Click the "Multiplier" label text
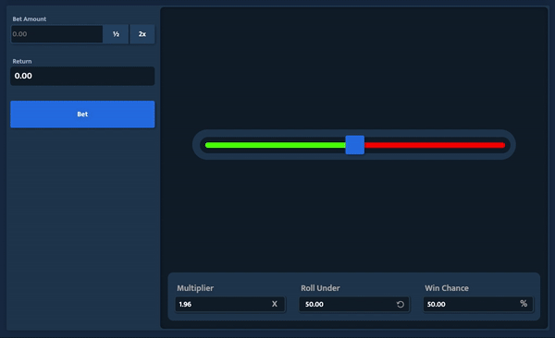 195,288
